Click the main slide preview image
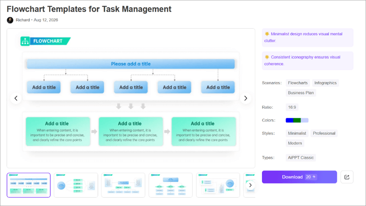Image resolution: width=366 pixels, height=206 pixels. coord(131,98)
